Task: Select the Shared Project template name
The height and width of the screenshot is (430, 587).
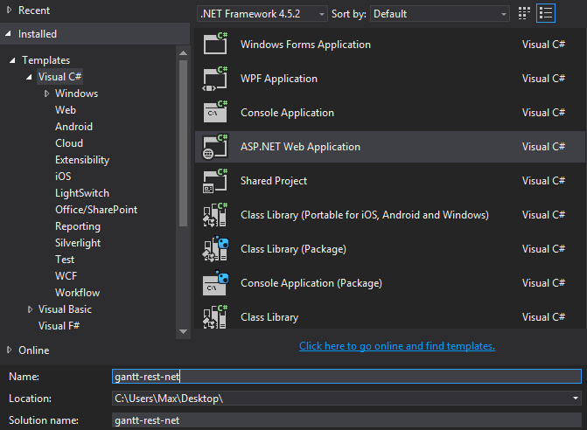Action: pyautogui.click(x=274, y=181)
